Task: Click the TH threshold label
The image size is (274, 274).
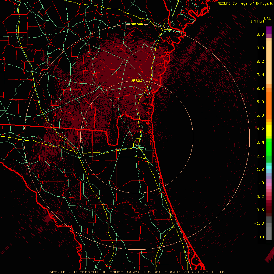Action: pos(262,237)
